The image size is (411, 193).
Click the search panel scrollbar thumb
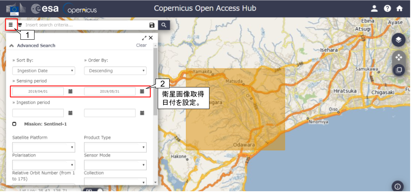click(155, 82)
